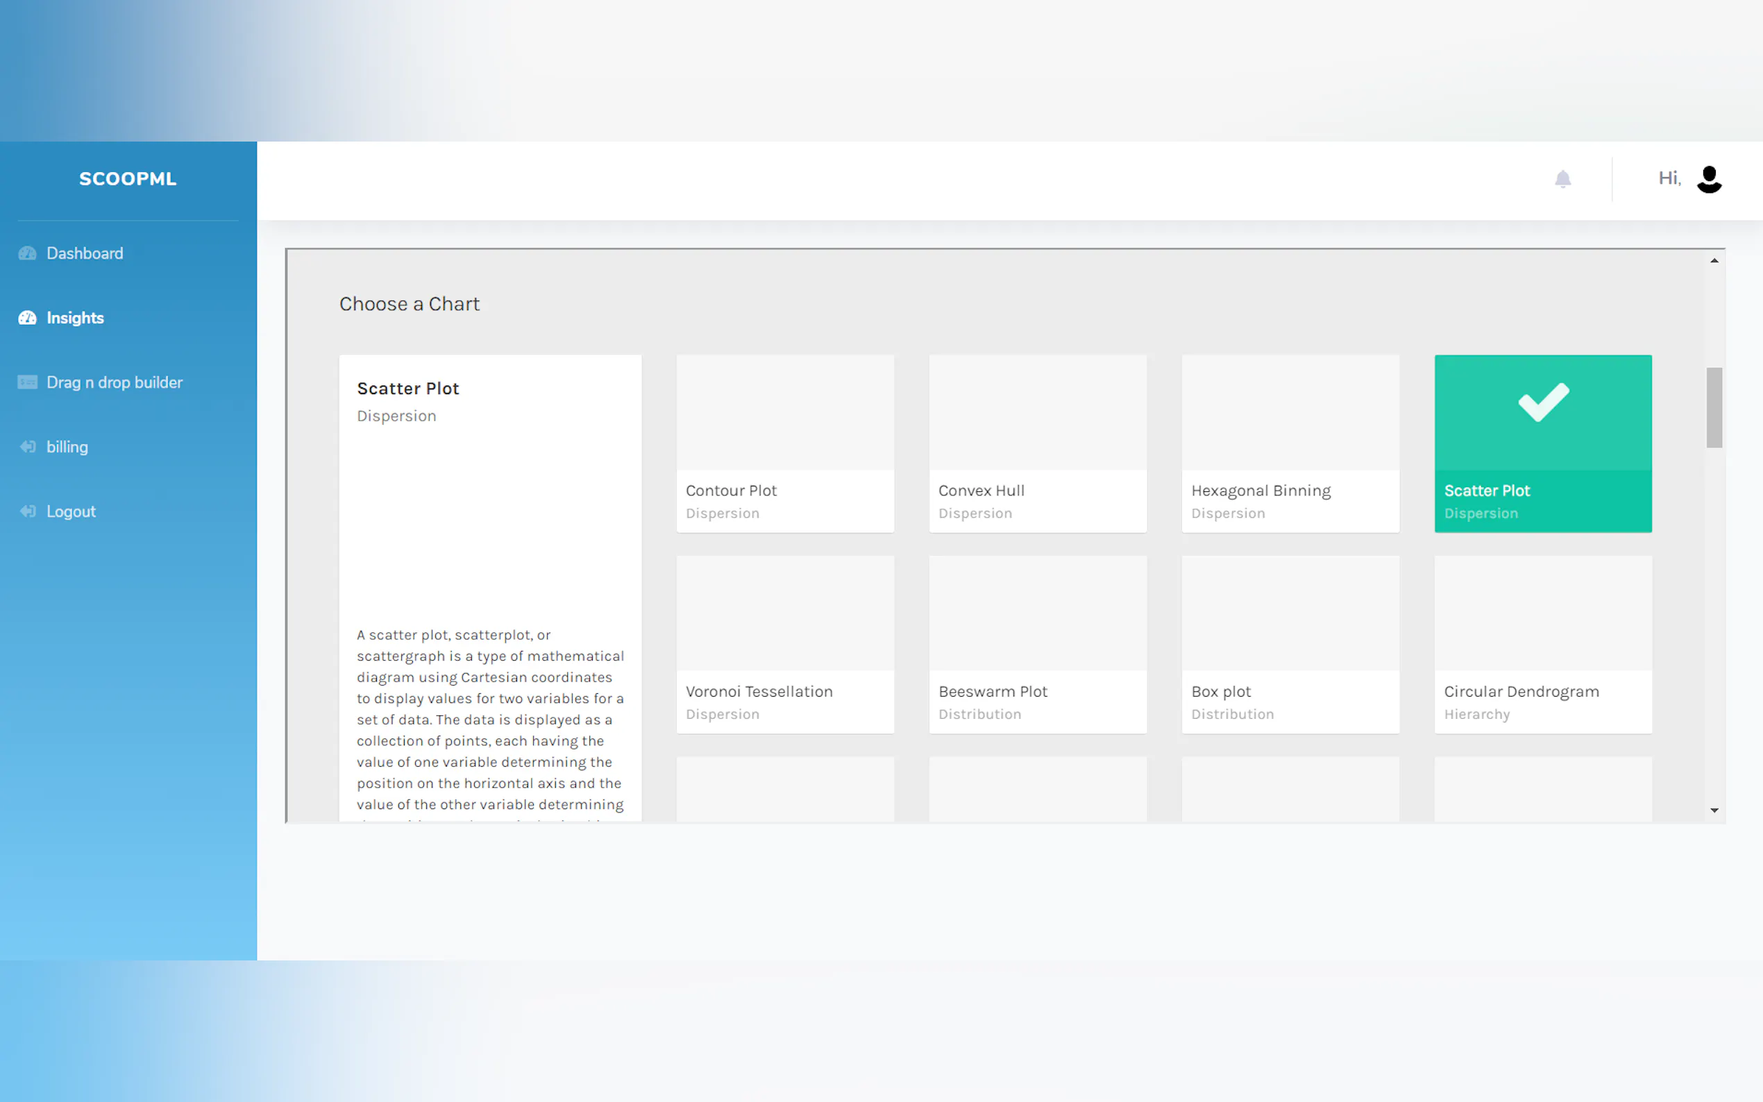Click the scroll down arrow in the chart panel
This screenshot has width=1763, height=1102.
tap(1714, 811)
